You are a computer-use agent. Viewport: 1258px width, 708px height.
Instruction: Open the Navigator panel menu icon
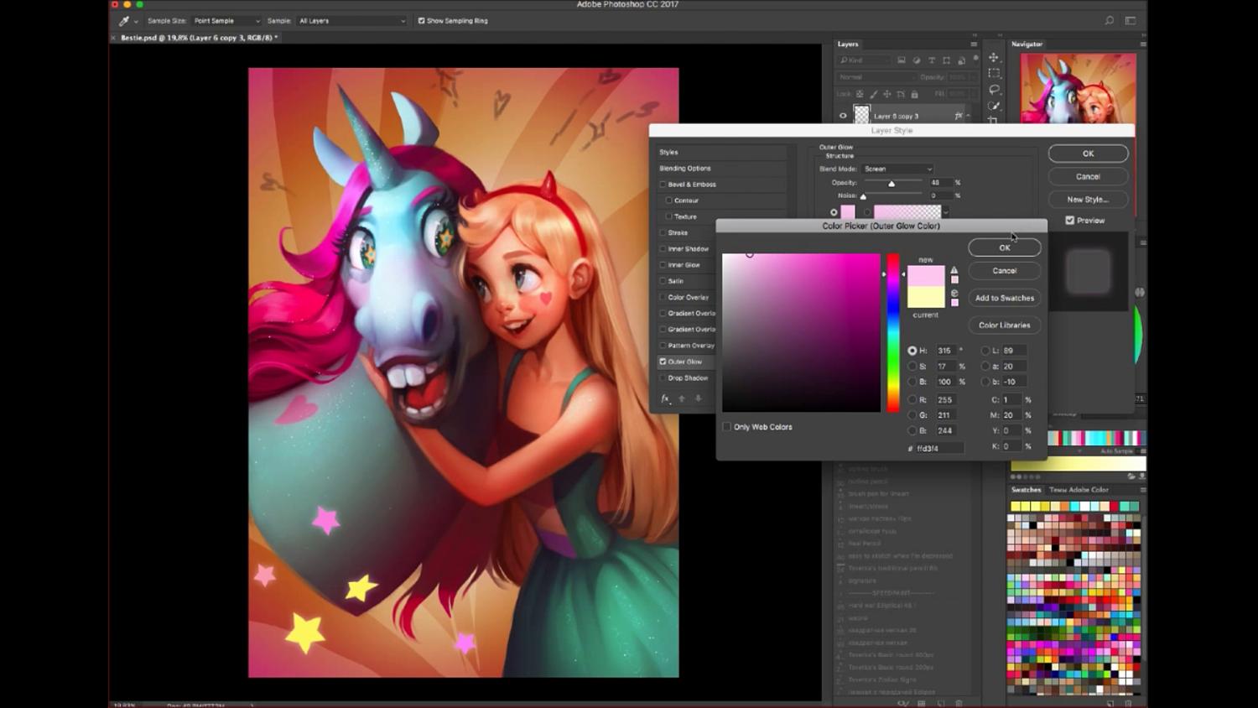pyautogui.click(x=1142, y=44)
